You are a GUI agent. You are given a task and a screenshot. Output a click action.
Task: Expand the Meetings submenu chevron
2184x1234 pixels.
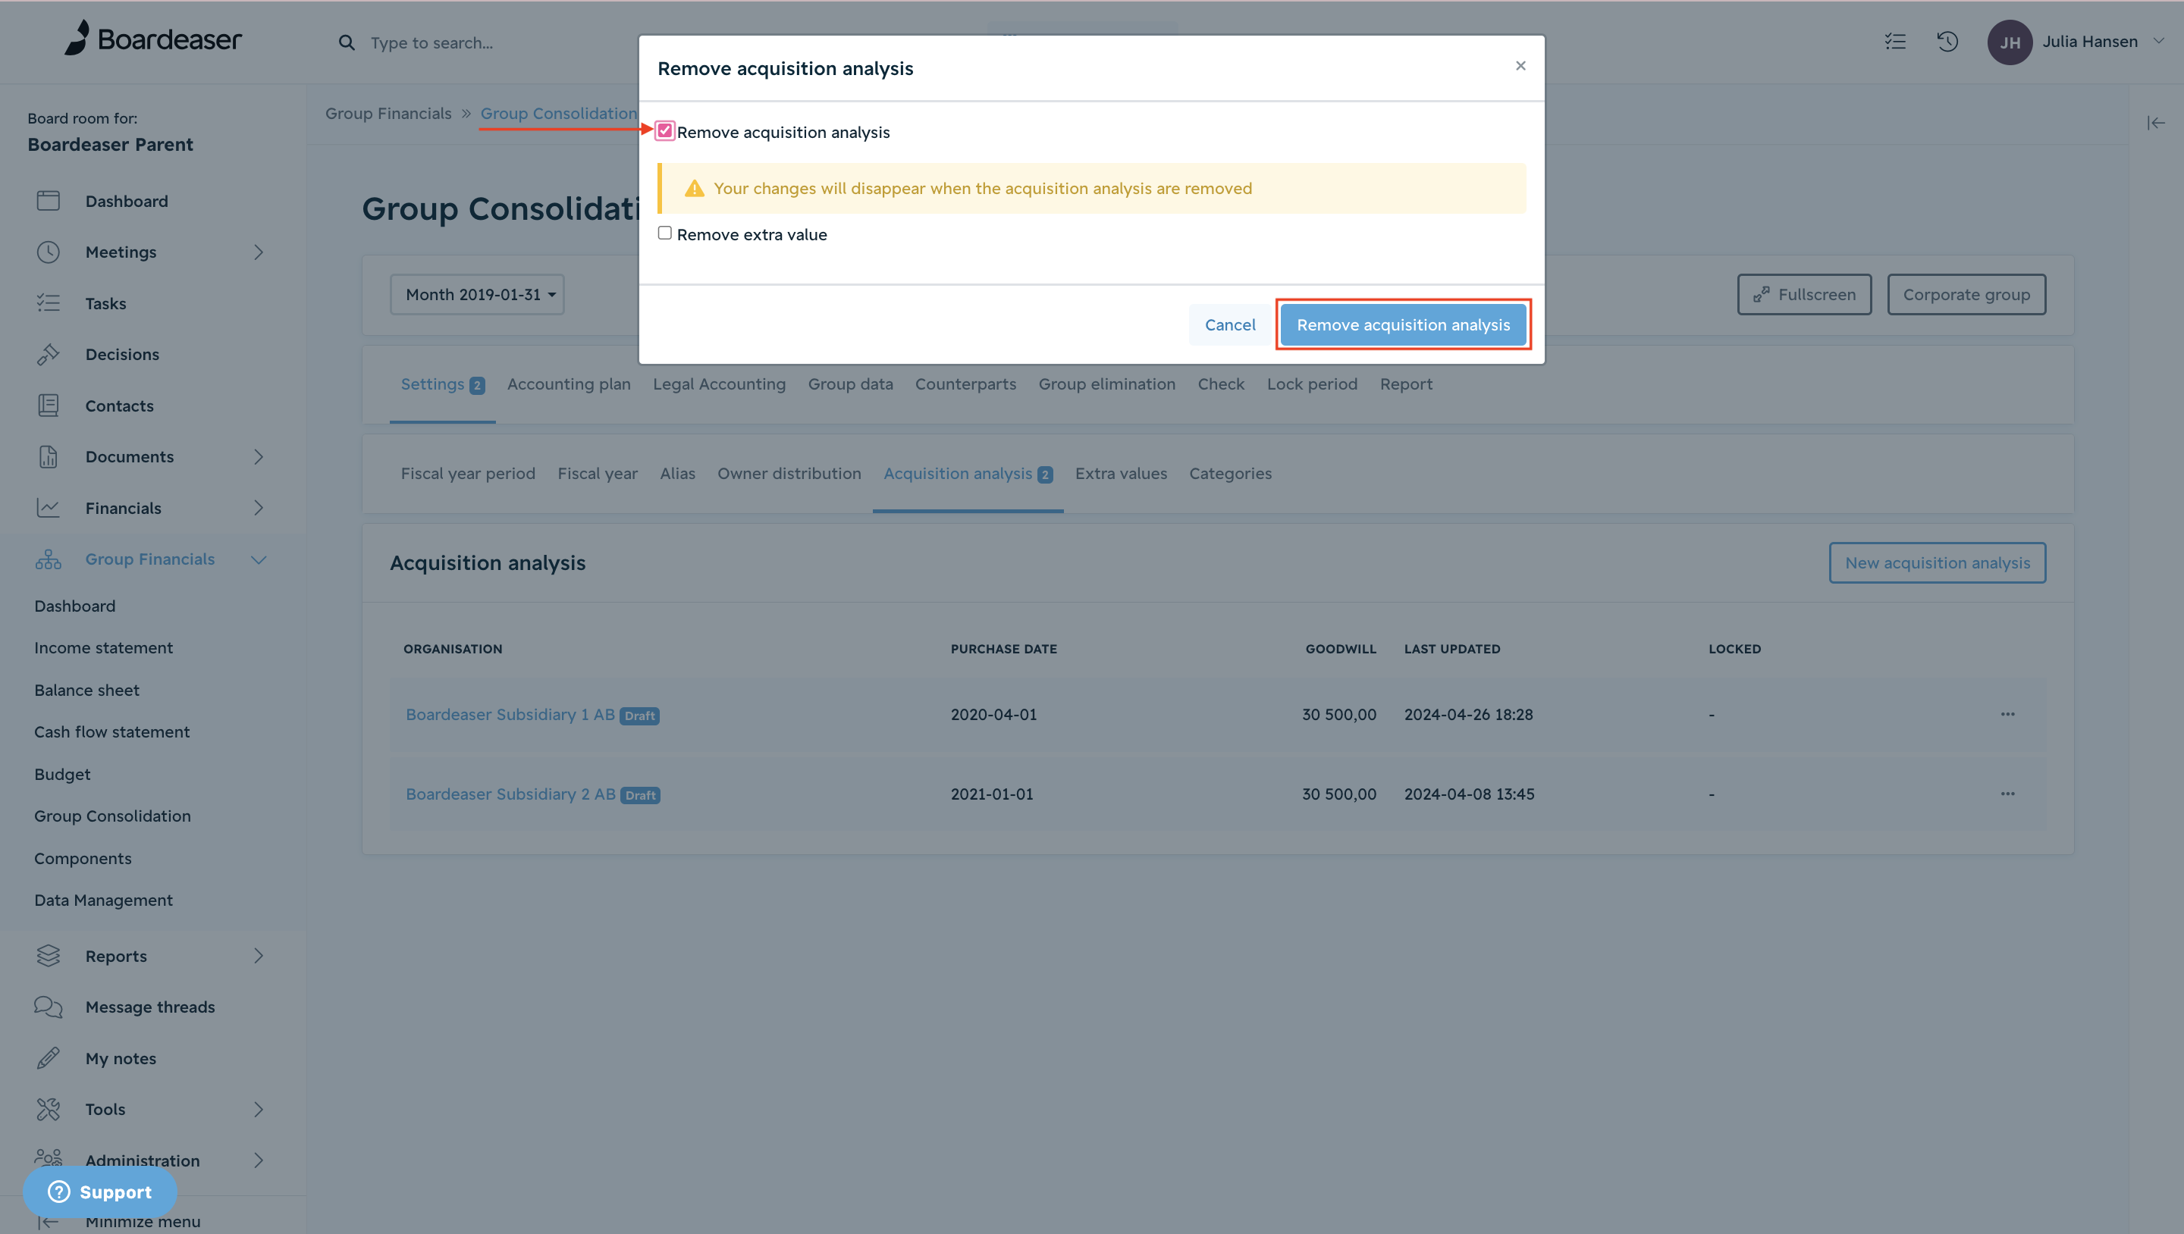coord(259,252)
